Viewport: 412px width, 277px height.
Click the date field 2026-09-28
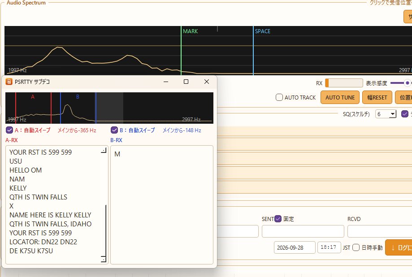pyautogui.click(x=295, y=247)
